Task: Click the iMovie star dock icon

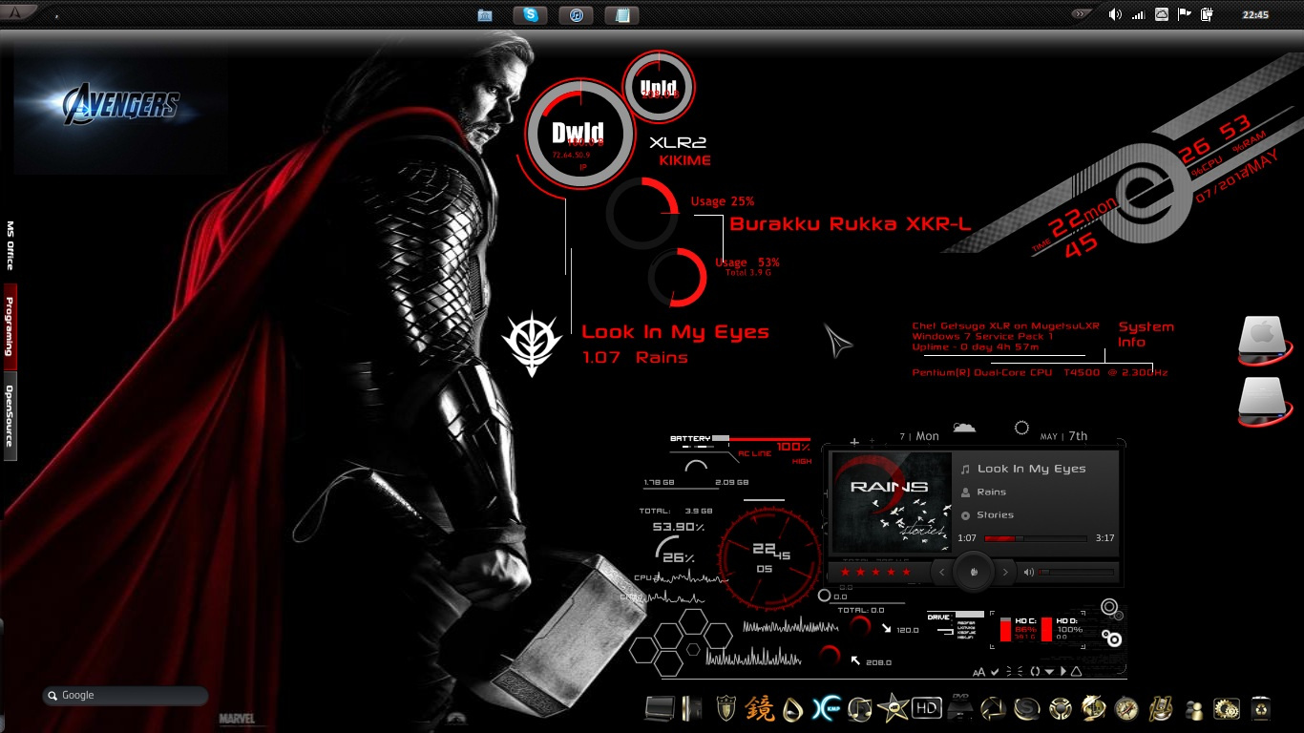Action: tap(894, 708)
